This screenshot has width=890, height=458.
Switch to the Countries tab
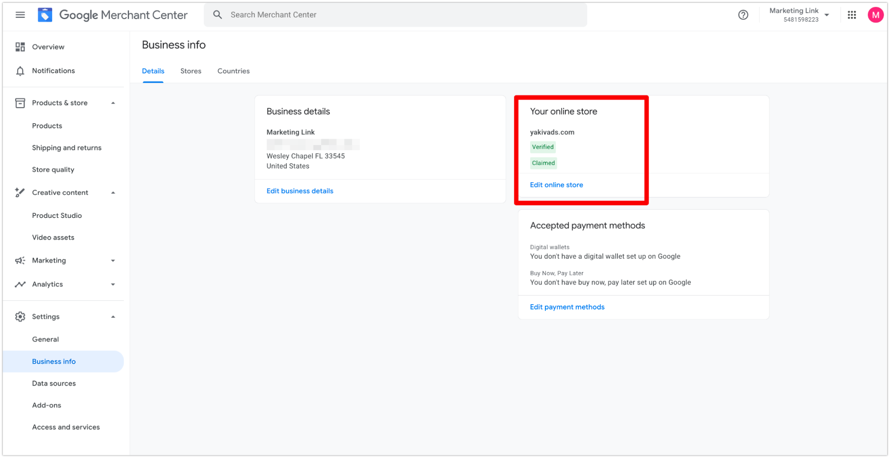point(233,71)
